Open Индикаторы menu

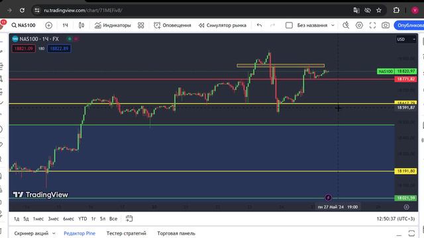click(x=113, y=25)
